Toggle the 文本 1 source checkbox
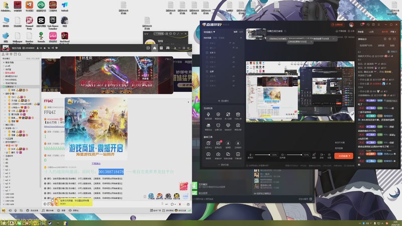The width and height of the screenshot is (402, 226). click(207, 67)
